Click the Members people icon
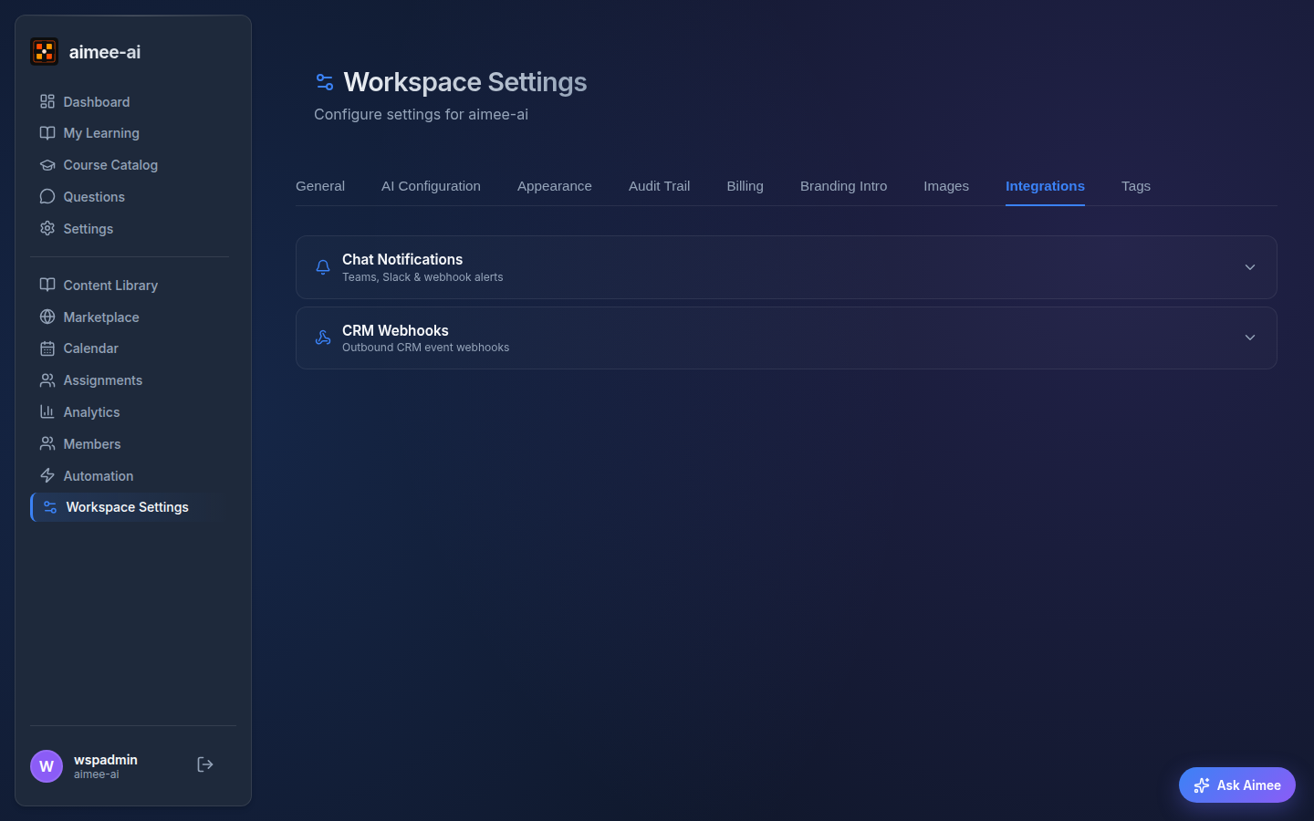 click(47, 444)
